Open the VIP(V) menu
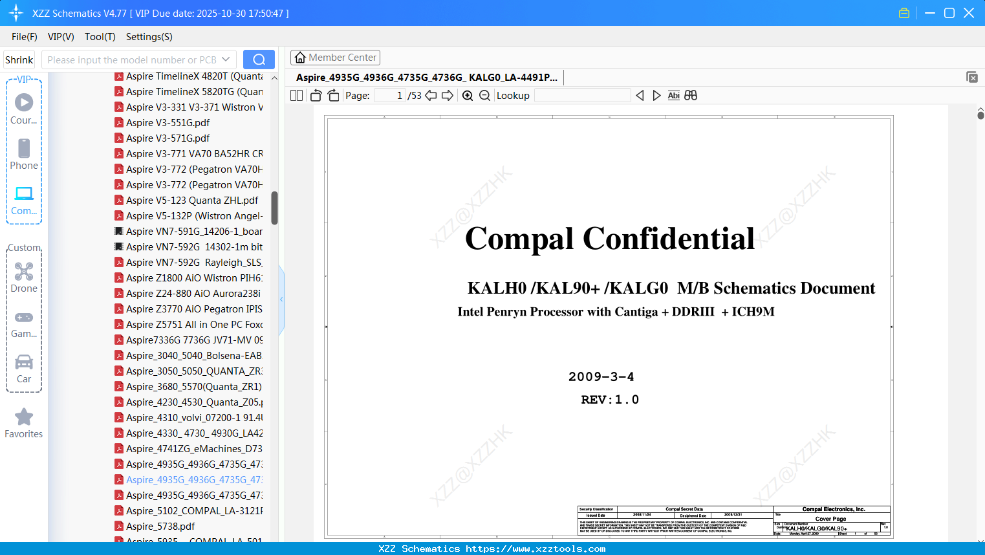 click(x=61, y=37)
